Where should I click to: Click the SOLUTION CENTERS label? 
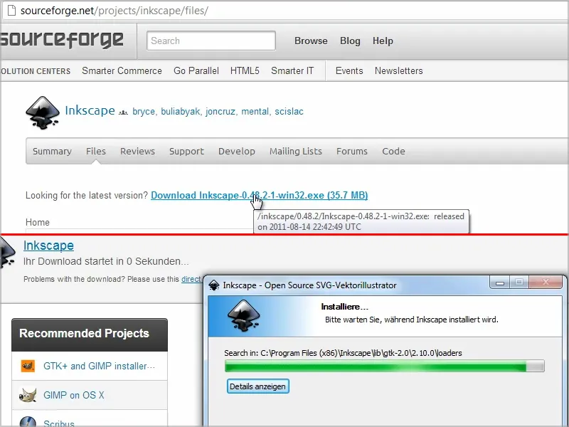click(35, 71)
